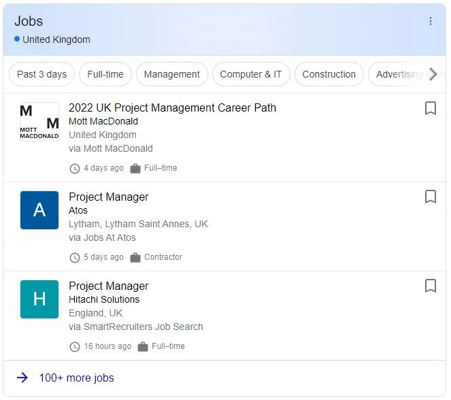The height and width of the screenshot is (400, 451).
Task: Filter jobs by Full-time chip
Action: point(105,74)
